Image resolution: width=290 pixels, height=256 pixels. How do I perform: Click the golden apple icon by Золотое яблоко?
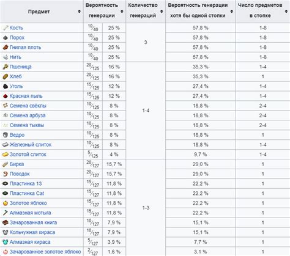pyautogui.click(x=6, y=203)
